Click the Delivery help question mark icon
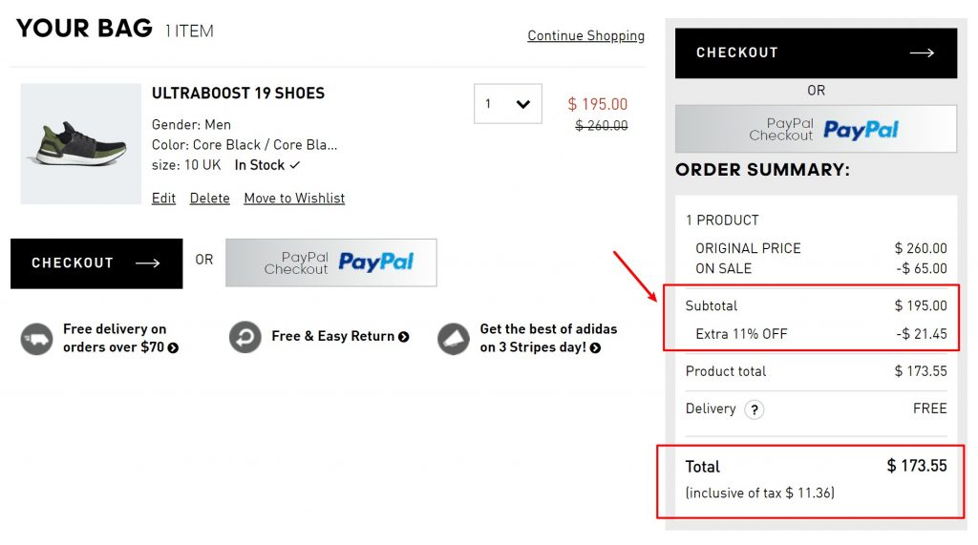 tap(755, 410)
